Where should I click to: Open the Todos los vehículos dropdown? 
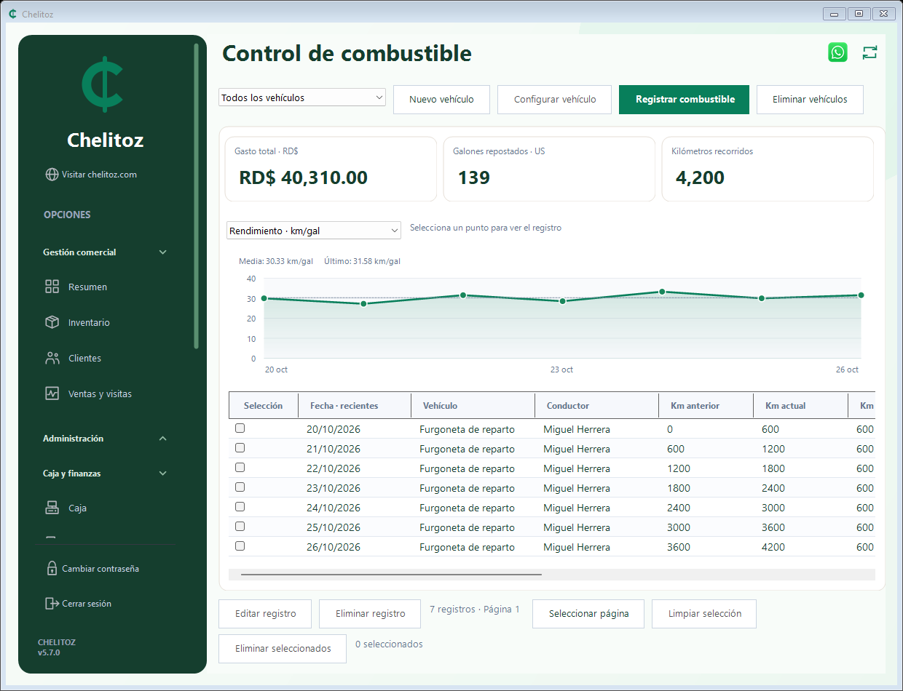[x=302, y=97]
